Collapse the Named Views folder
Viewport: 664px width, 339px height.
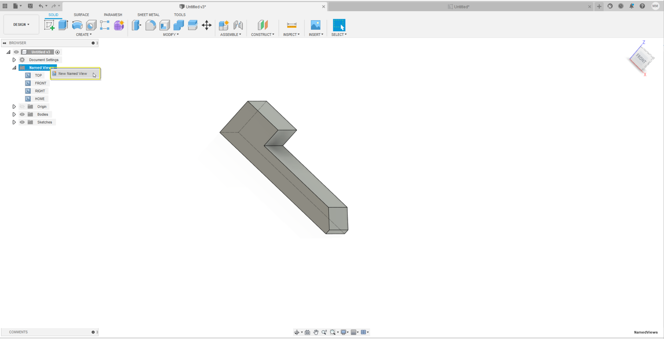pos(14,68)
